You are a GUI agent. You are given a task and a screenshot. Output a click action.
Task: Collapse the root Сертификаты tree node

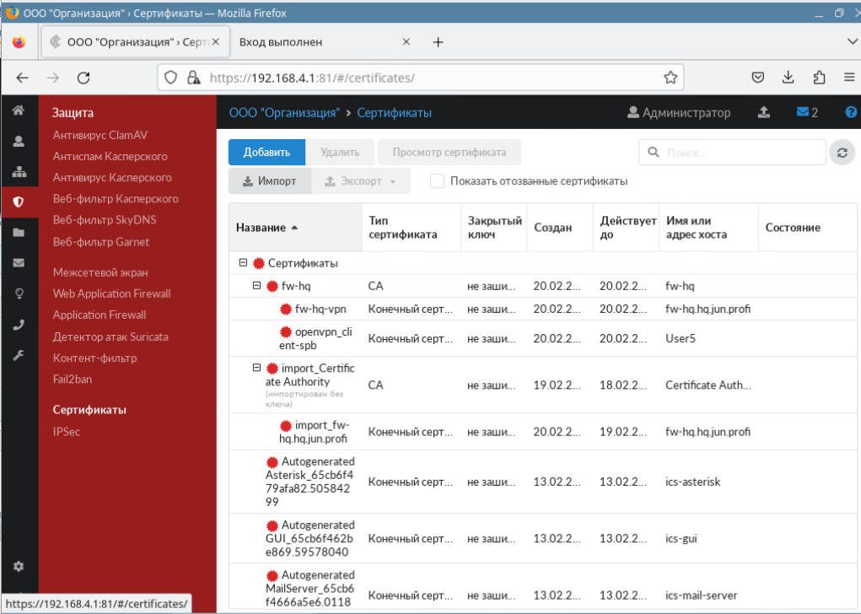(x=244, y=263)
